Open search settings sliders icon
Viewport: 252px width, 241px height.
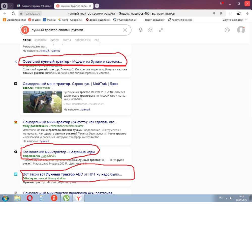(161, 30)
